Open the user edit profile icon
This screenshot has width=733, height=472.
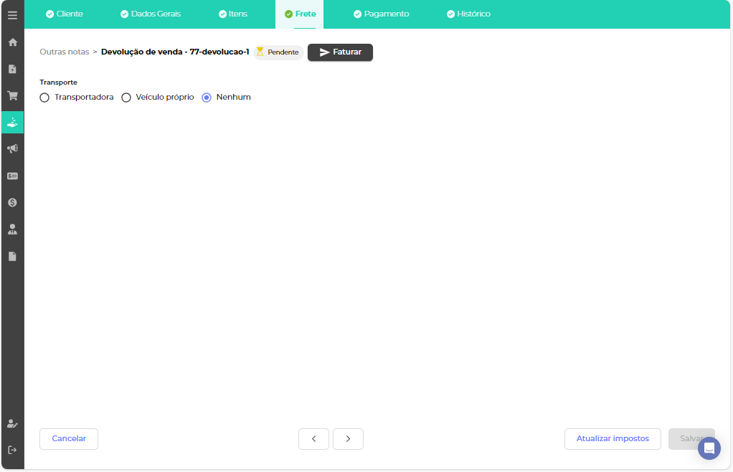[12, 423]
